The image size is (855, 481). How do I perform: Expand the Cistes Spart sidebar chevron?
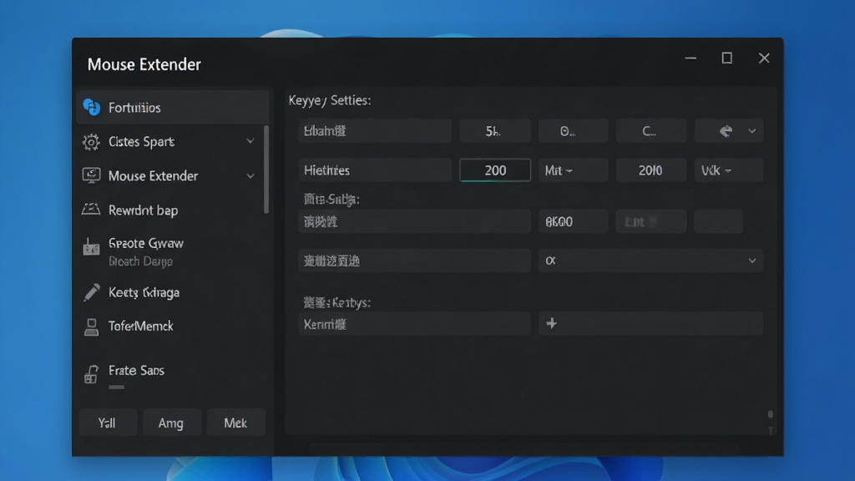[250, 141]
